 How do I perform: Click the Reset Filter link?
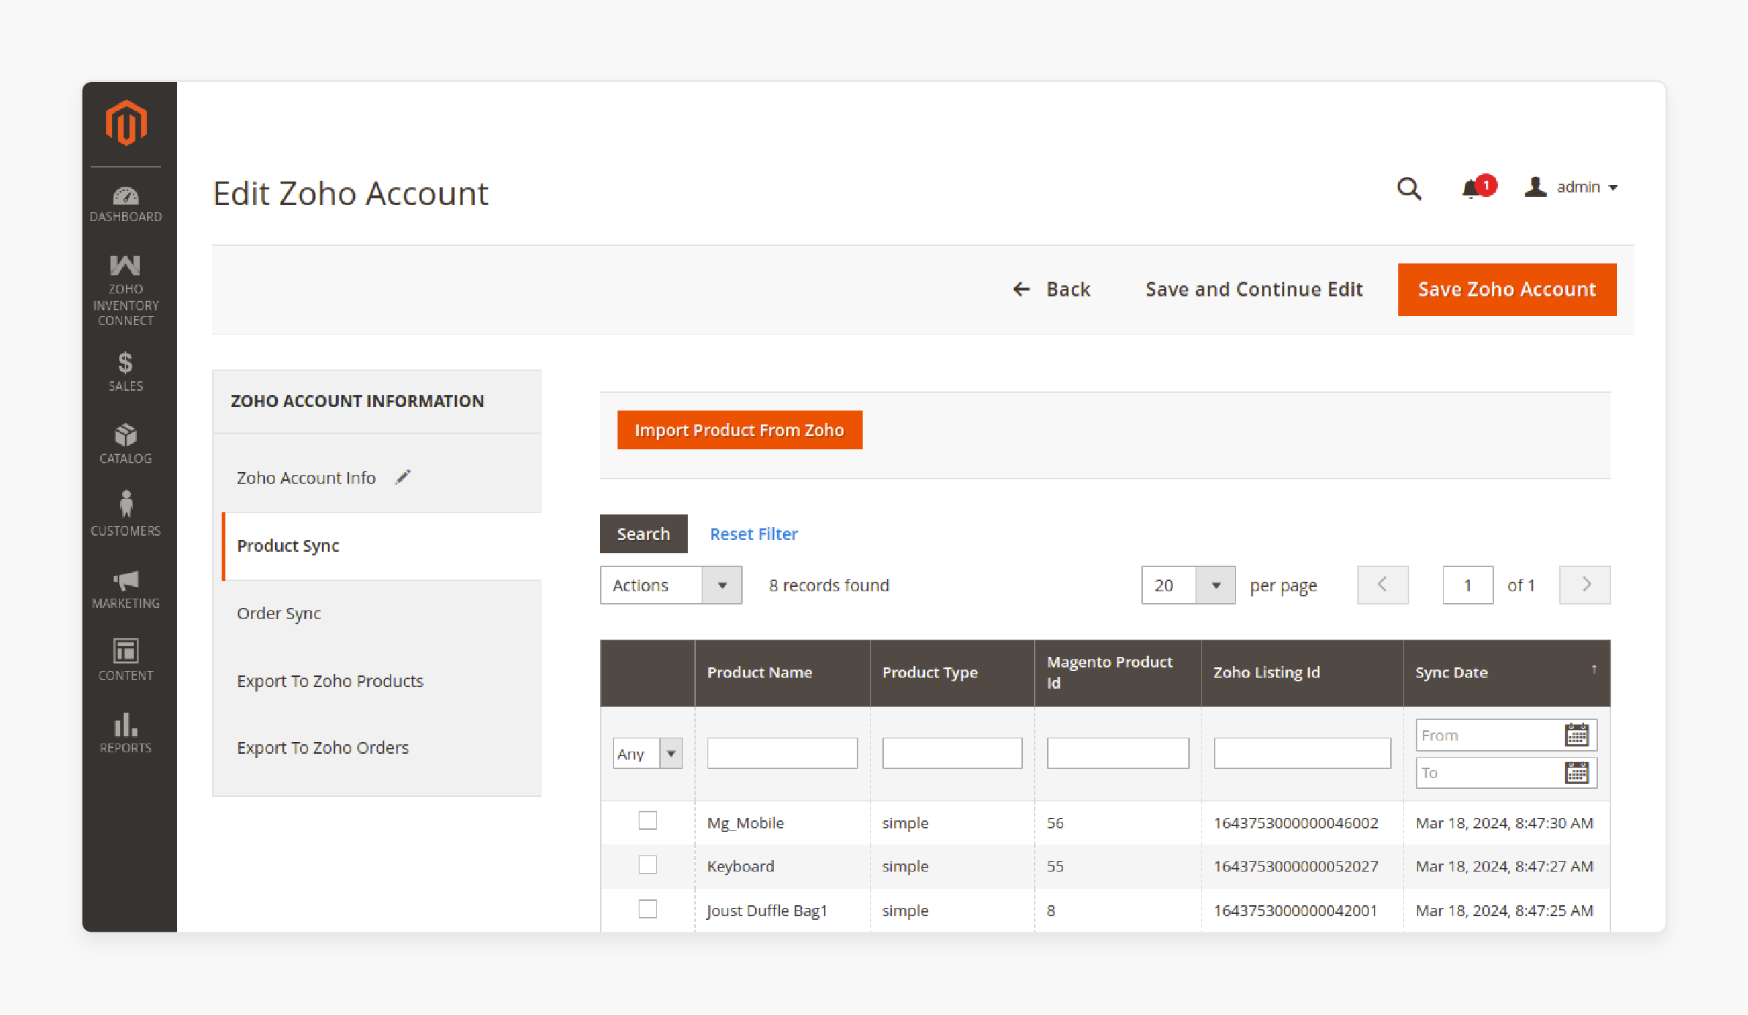(754, 533)
